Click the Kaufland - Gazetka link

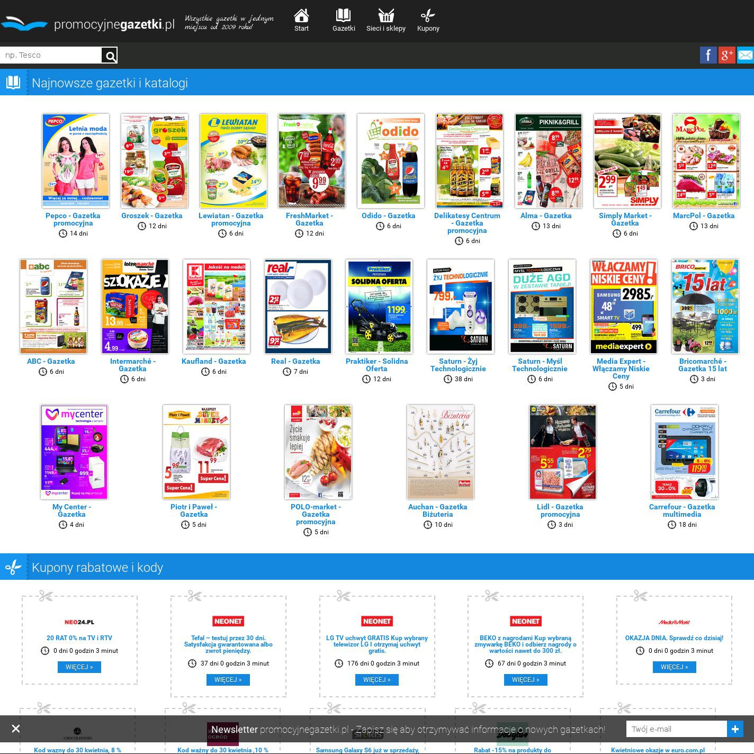[x=214, y=361]
